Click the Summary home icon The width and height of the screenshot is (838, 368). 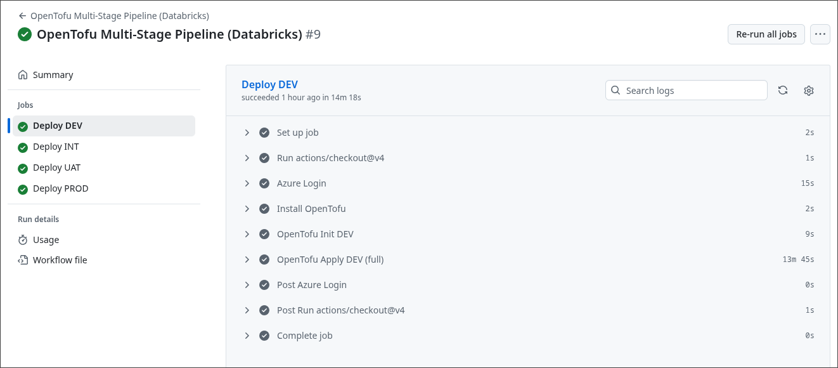[23, 75]
